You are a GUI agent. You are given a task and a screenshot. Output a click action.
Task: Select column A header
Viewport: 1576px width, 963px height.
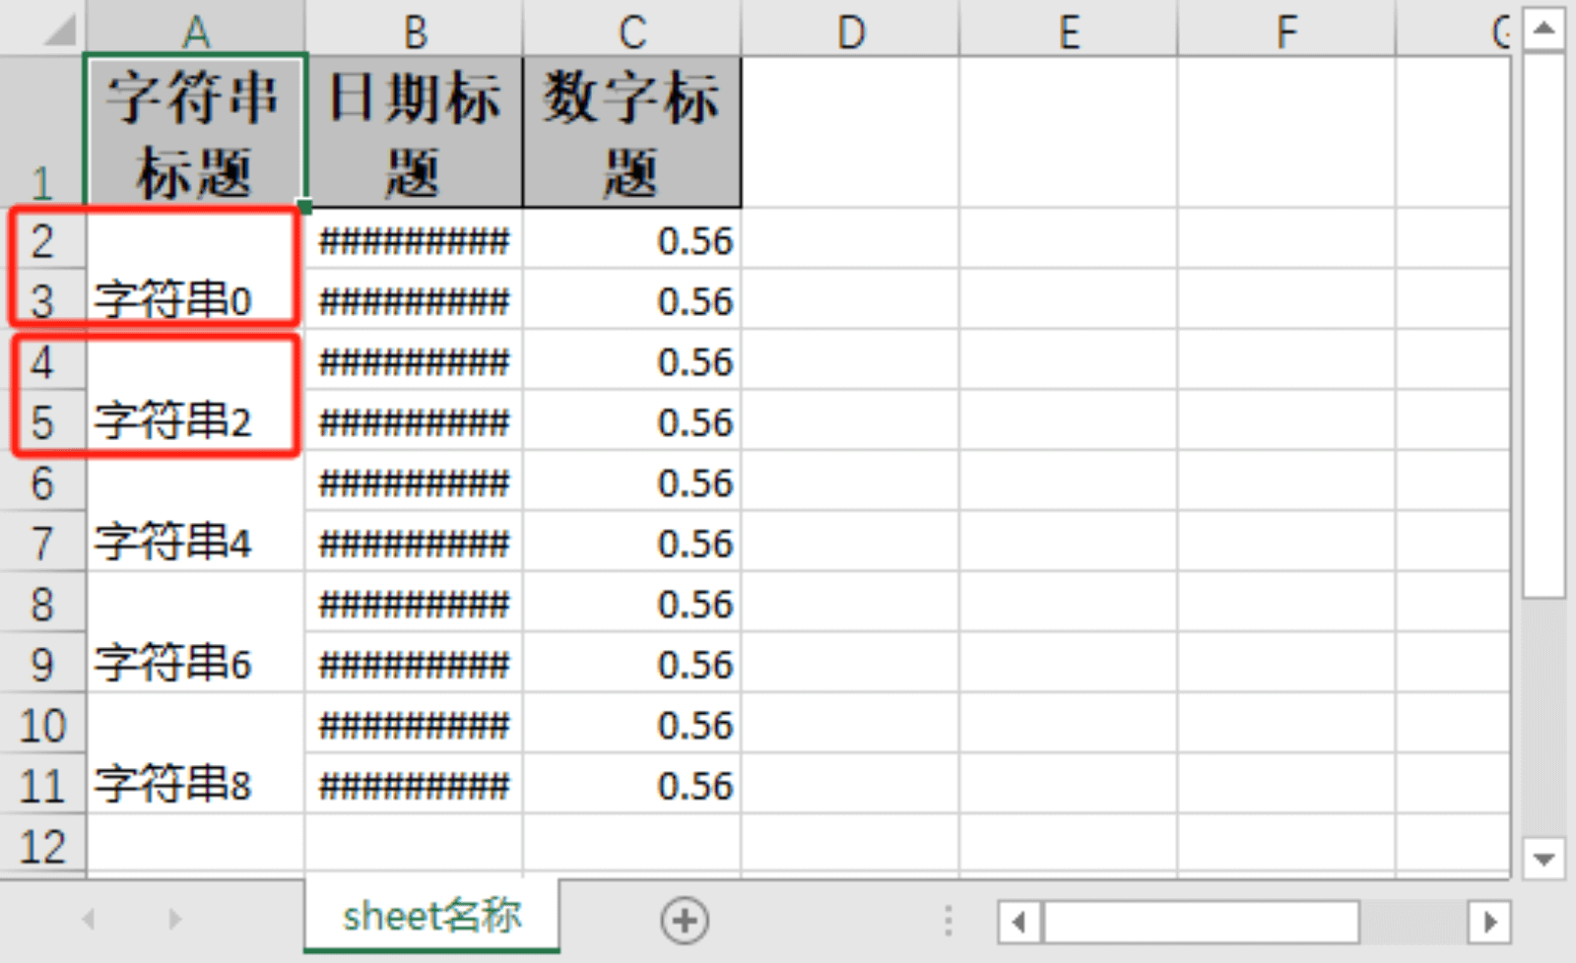point(196,32)
